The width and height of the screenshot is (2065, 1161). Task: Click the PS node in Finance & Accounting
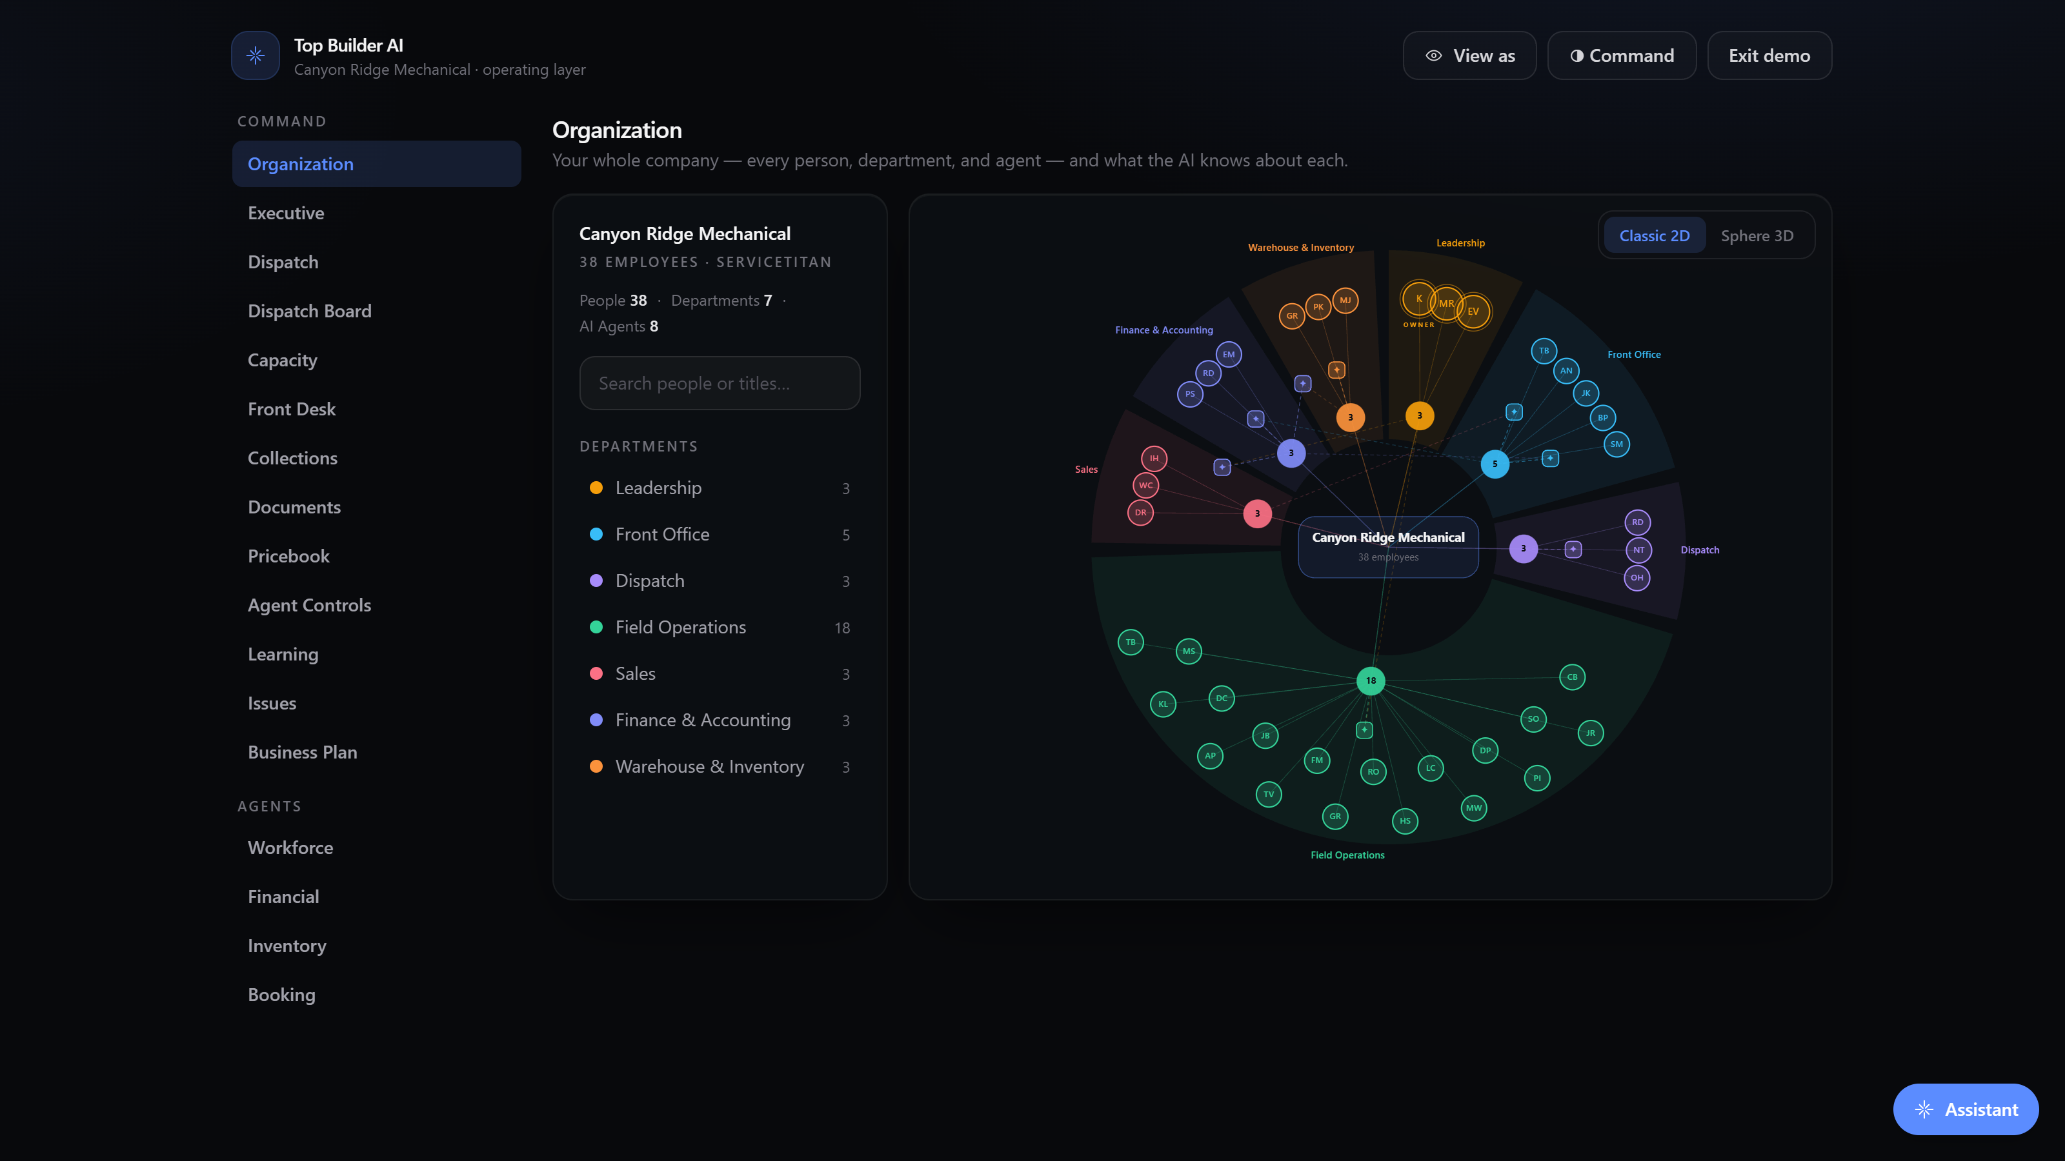[x=1189, y=393]
